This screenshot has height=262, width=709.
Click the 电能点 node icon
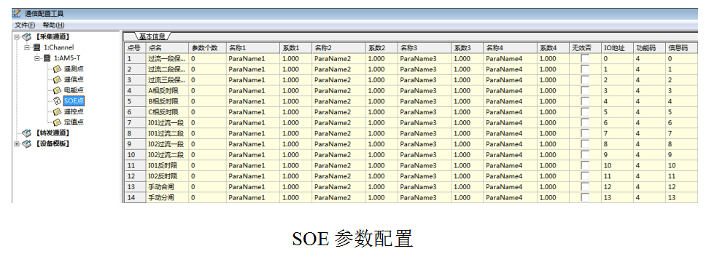[57, 90]
